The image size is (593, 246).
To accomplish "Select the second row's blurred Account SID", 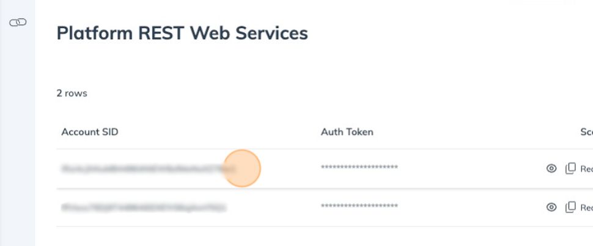I will [x=144, y=208].
